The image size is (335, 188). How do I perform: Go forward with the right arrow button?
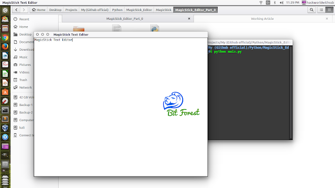24,10
